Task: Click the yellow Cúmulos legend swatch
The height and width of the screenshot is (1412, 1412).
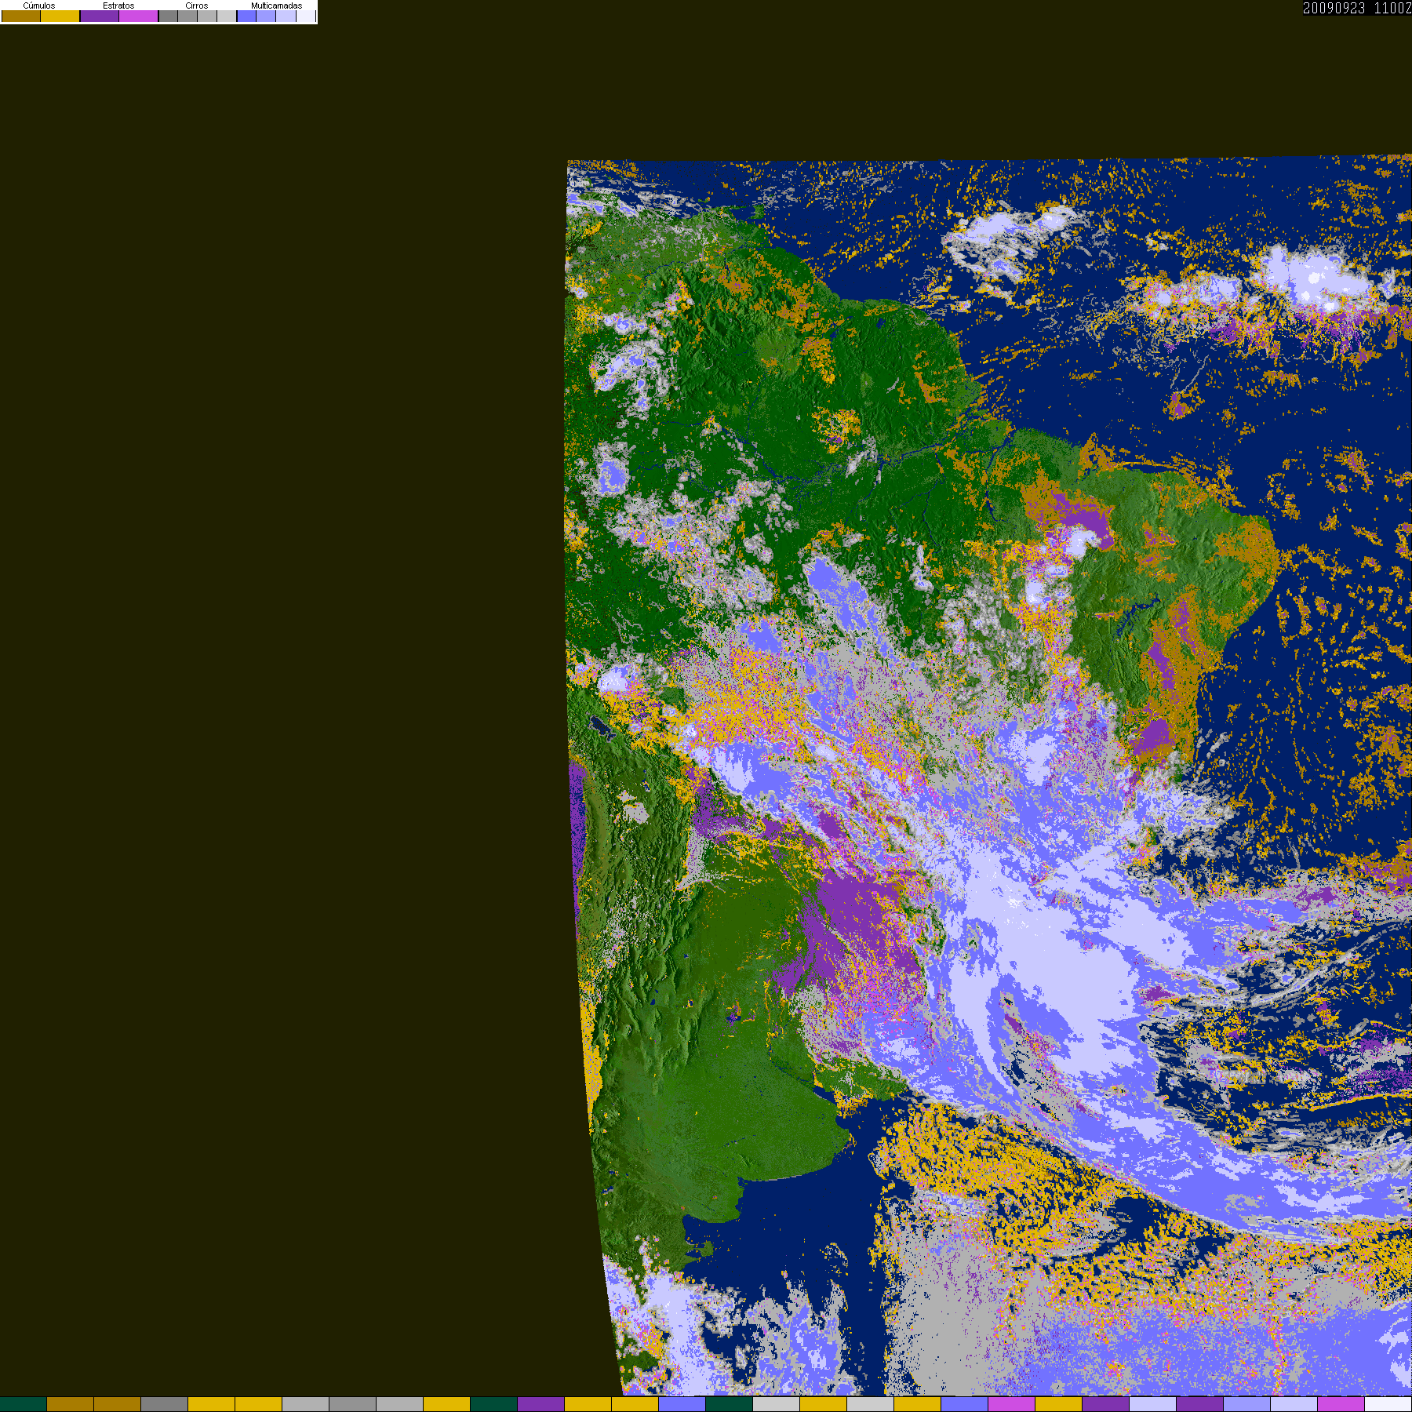Action: [x=60, y=16]
